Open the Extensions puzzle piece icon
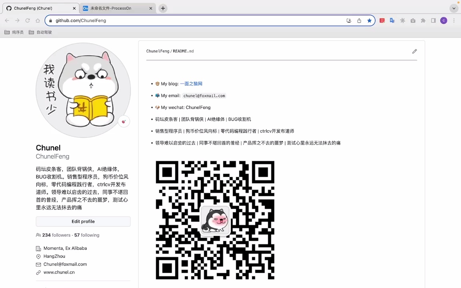This screenshot has width=461, height=288. (x=423, y=20)
